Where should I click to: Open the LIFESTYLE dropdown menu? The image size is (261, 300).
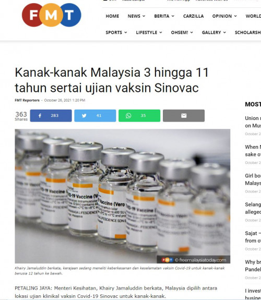[x=149, y=32]
